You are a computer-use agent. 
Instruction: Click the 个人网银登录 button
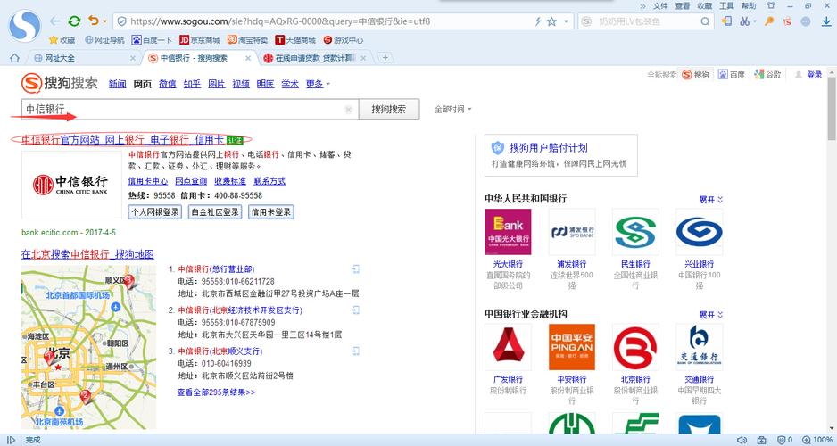pyautogui.click(x=155, y=211)
